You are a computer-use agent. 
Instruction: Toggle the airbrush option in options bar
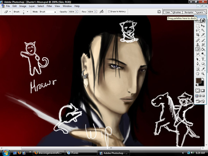pos(102,12)
